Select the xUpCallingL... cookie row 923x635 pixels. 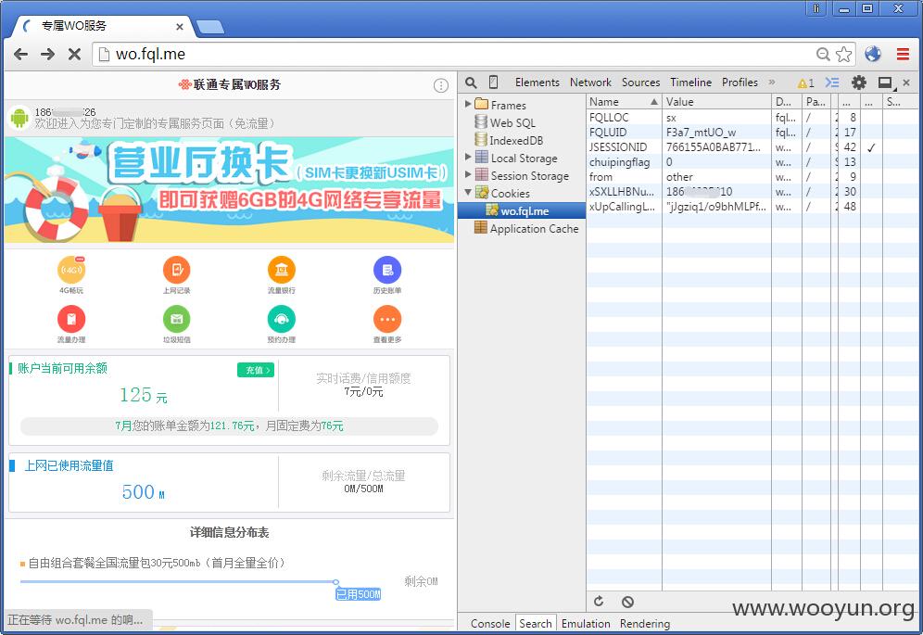point(752,206)
